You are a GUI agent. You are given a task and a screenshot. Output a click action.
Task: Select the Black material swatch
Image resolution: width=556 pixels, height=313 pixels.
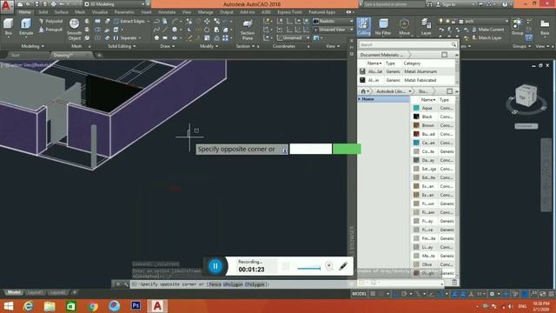pyautogui.click(x=416, y=117)
